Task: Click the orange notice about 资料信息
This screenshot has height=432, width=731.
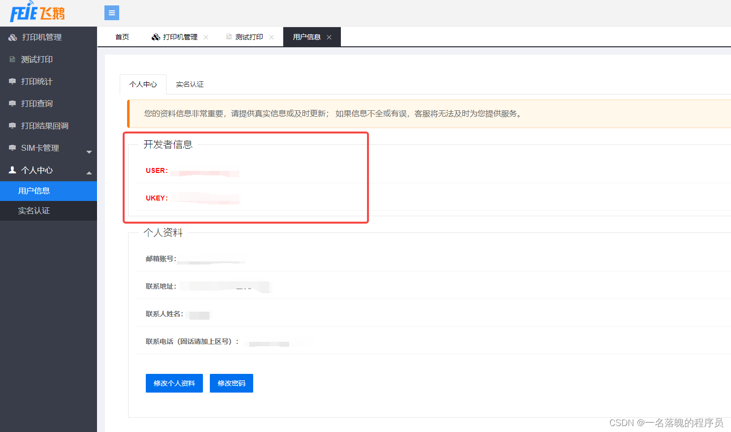Action: [429, 114]
